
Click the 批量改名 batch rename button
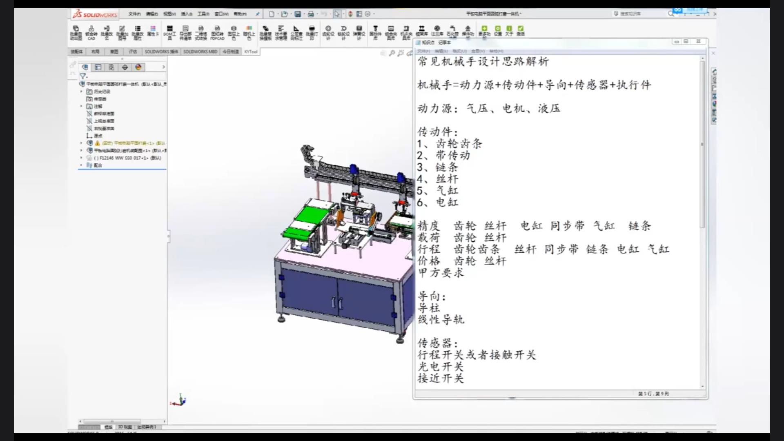coord(107,33)
